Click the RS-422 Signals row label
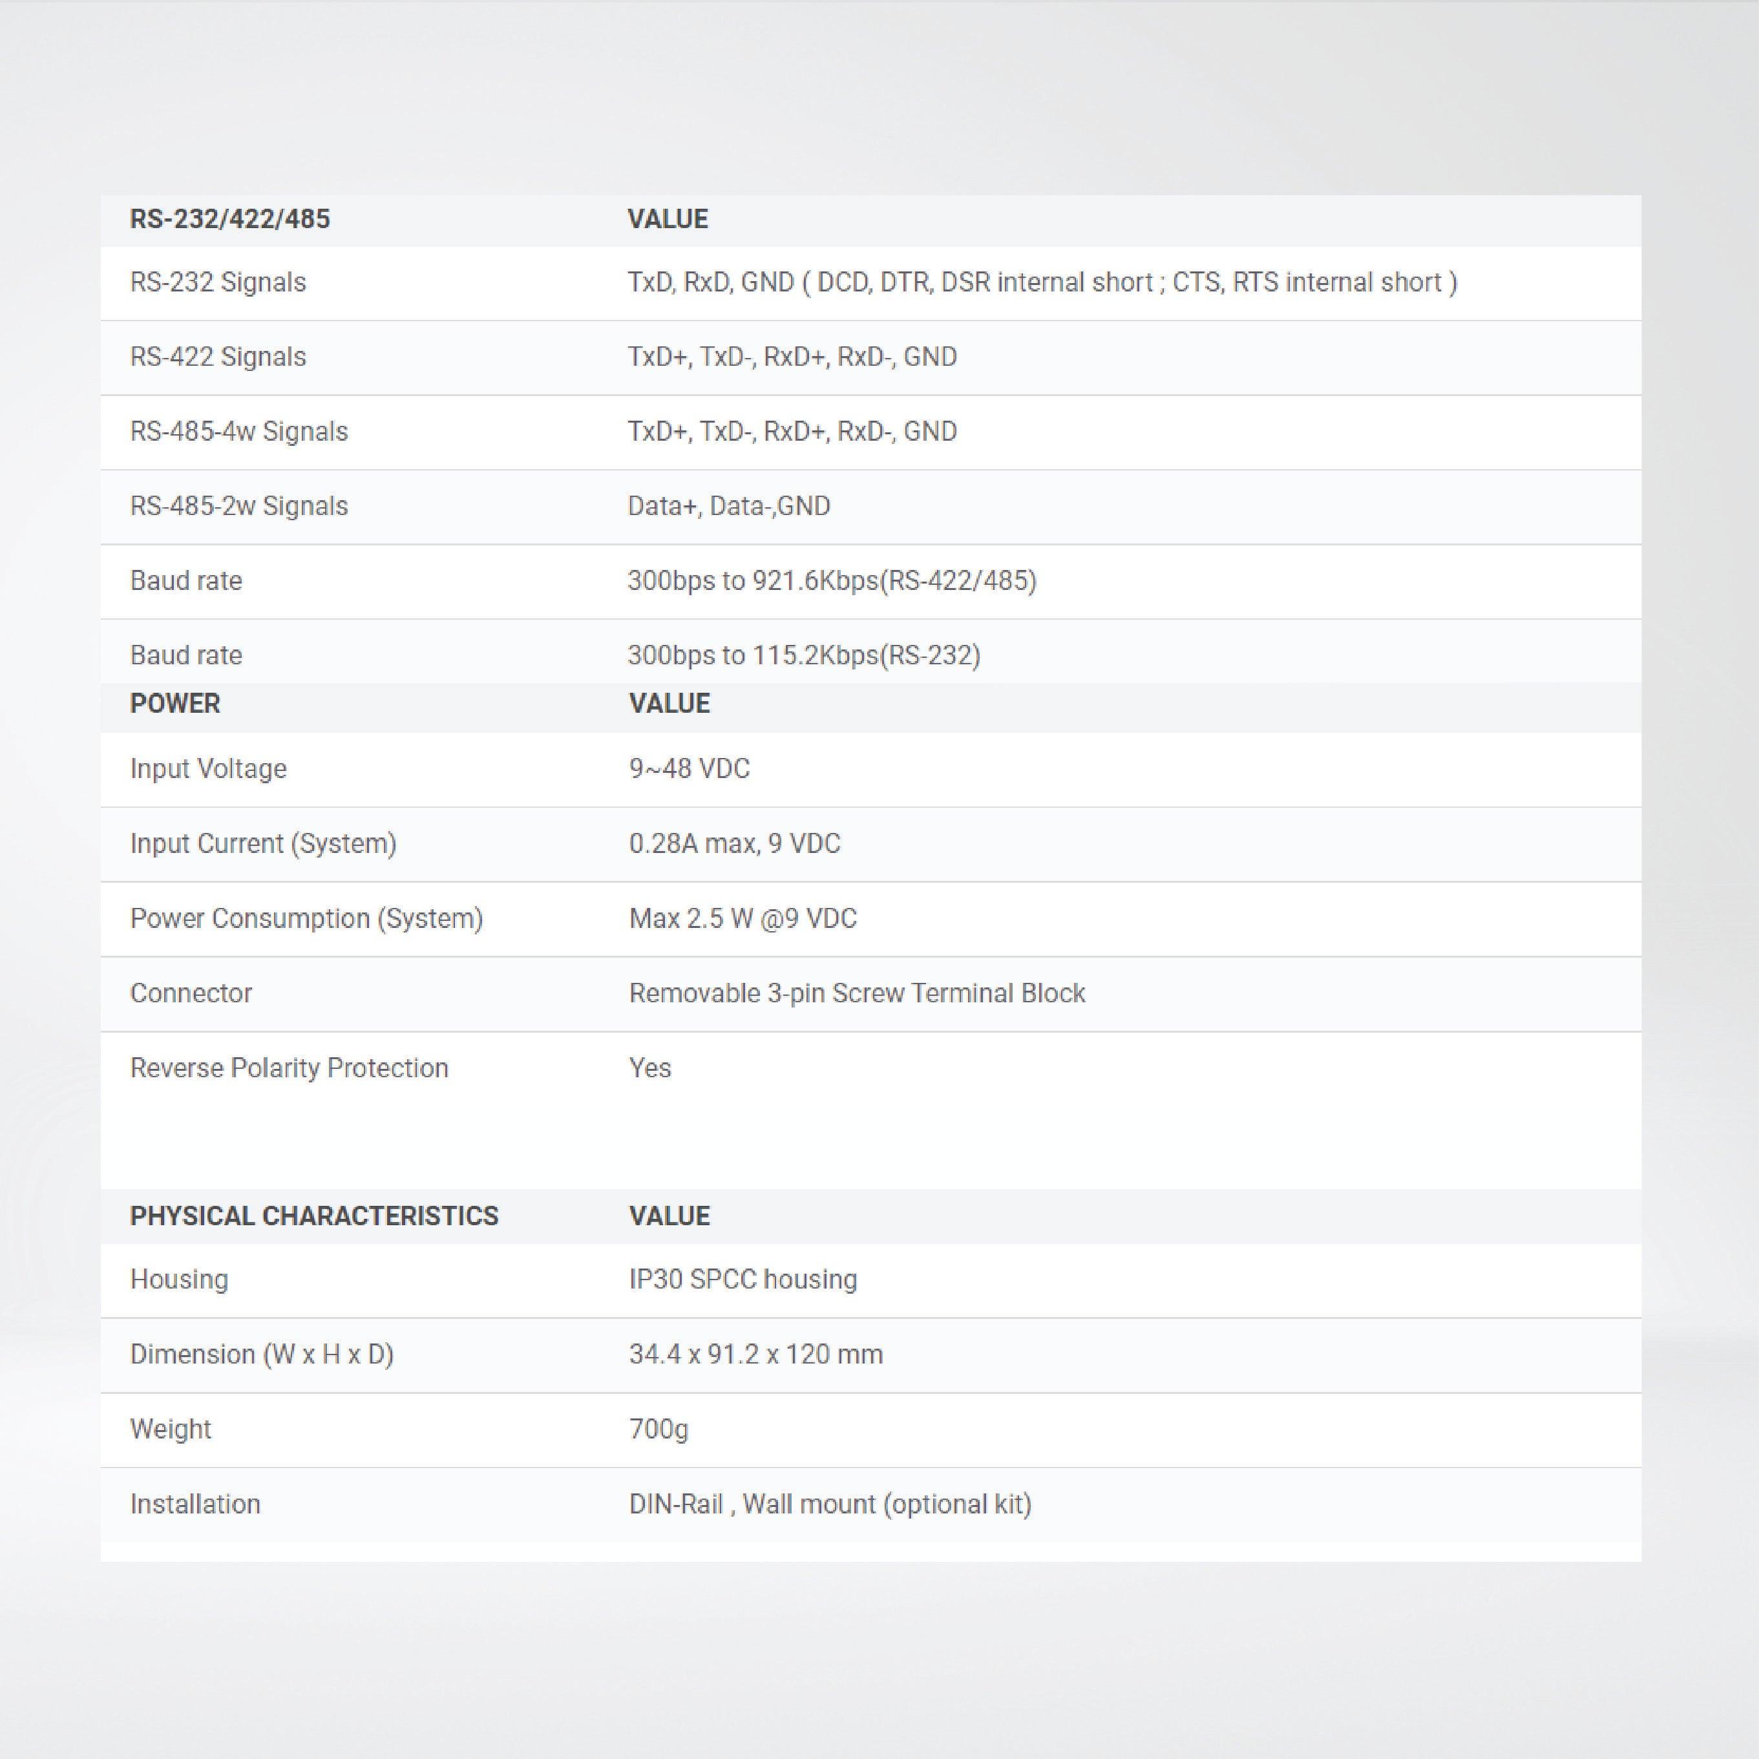The image size is (1759, 1759). pos(218,357)
